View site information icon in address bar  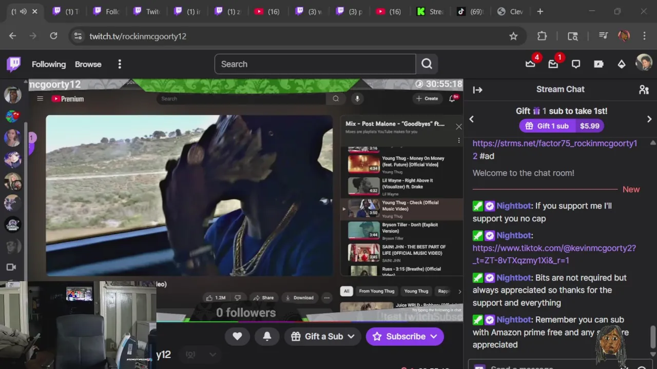[78, 36]
